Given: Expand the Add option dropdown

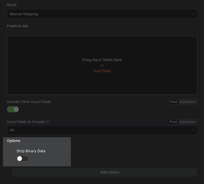Looking at the screenshot, I should click(105, 172).
